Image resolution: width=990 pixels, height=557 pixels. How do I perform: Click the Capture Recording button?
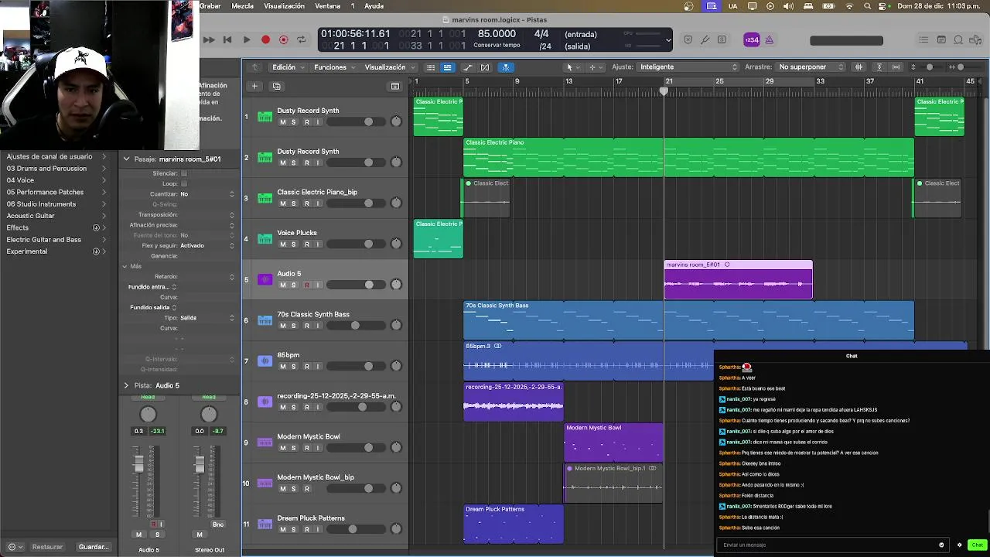283,39
